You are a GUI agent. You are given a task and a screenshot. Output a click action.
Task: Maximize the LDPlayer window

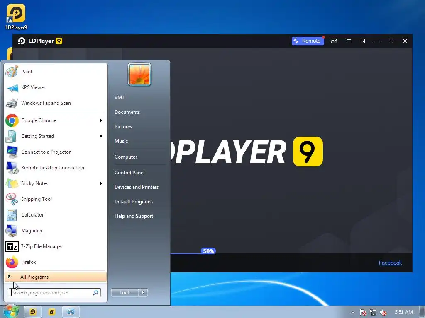coord(391,41)
